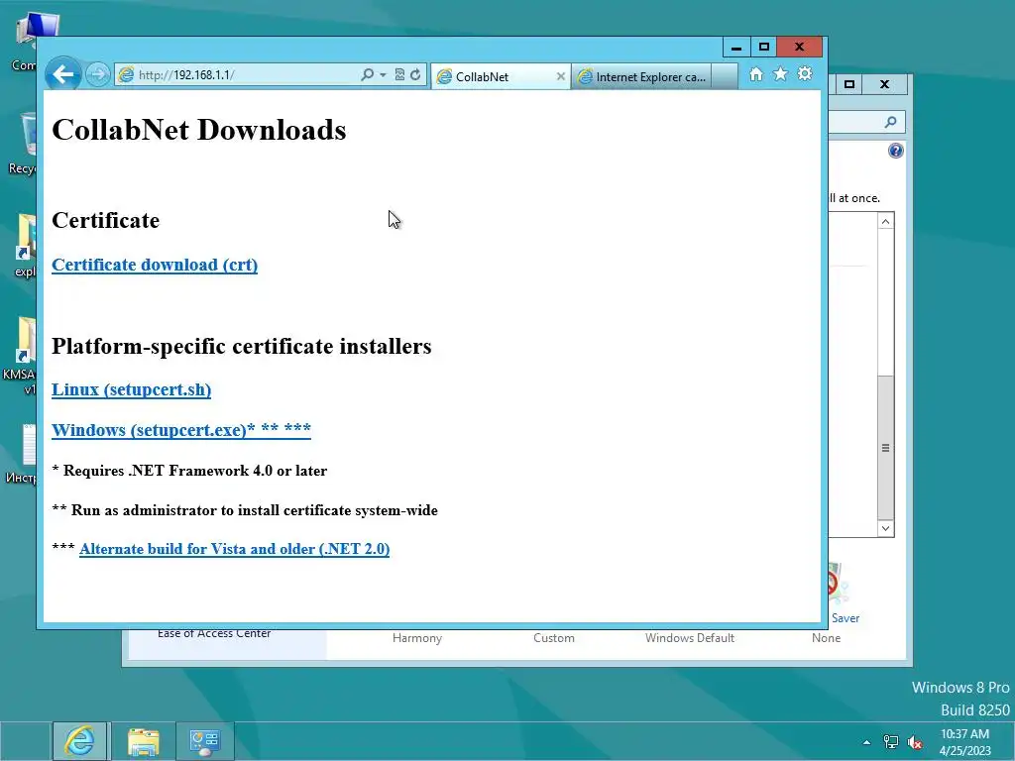Close the CollabNet tab

[561, 76]
